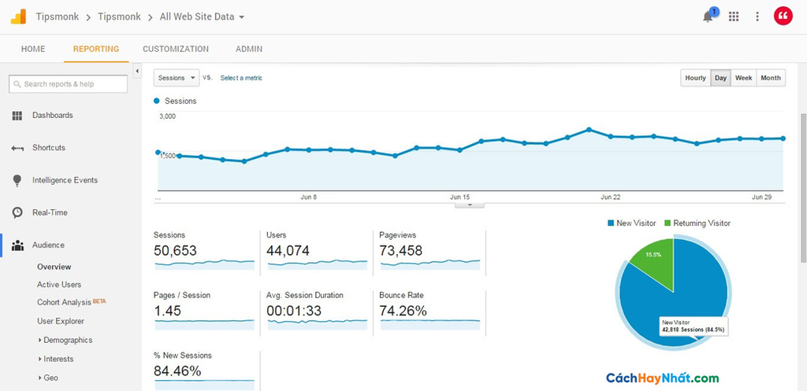Open Shortcuts in the sidebar
This screenshot has height=391, width=807.
pos(49,148)
